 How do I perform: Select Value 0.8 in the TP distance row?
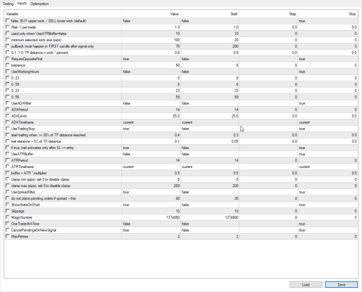click(x=151, y=53)
